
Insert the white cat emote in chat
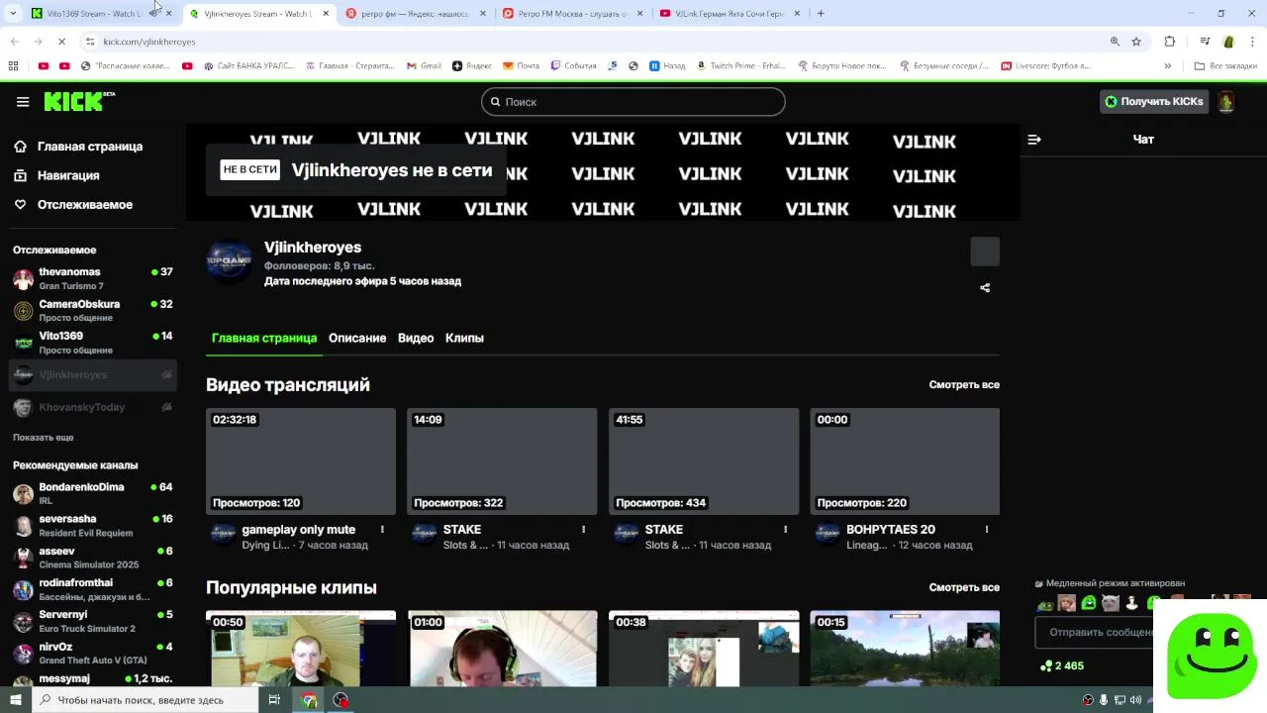(x=1111, y=603)
